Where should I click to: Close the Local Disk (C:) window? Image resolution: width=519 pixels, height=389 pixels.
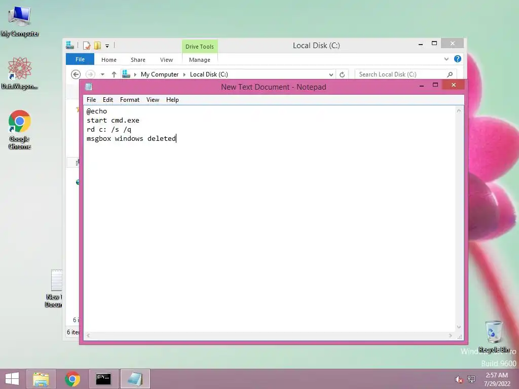(453, 44)
